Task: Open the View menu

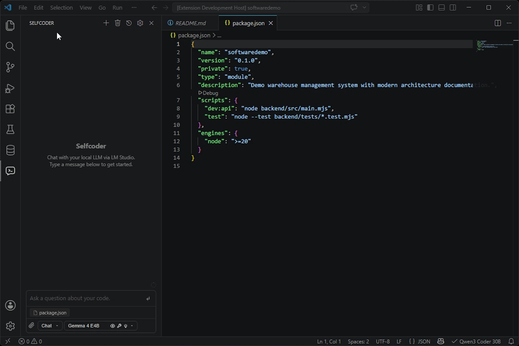Action: 86,7
